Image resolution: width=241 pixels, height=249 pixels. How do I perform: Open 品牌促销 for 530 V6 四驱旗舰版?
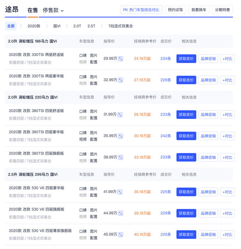208,213
